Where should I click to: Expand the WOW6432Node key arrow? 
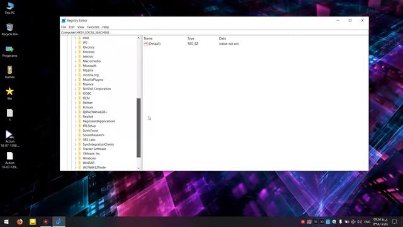pos(76,168)
